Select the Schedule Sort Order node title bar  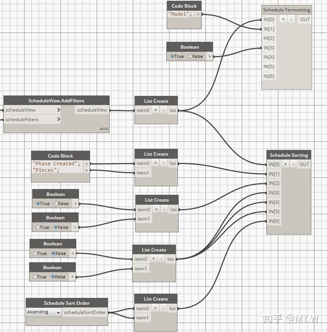(x=67, y=303)
